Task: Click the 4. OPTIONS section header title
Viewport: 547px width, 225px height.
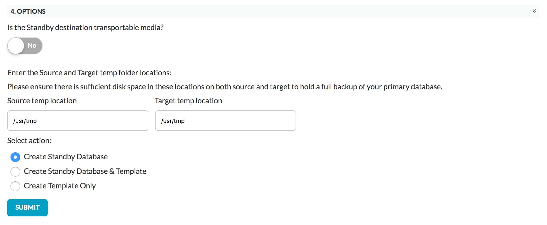Action: [x=28, y=11]
